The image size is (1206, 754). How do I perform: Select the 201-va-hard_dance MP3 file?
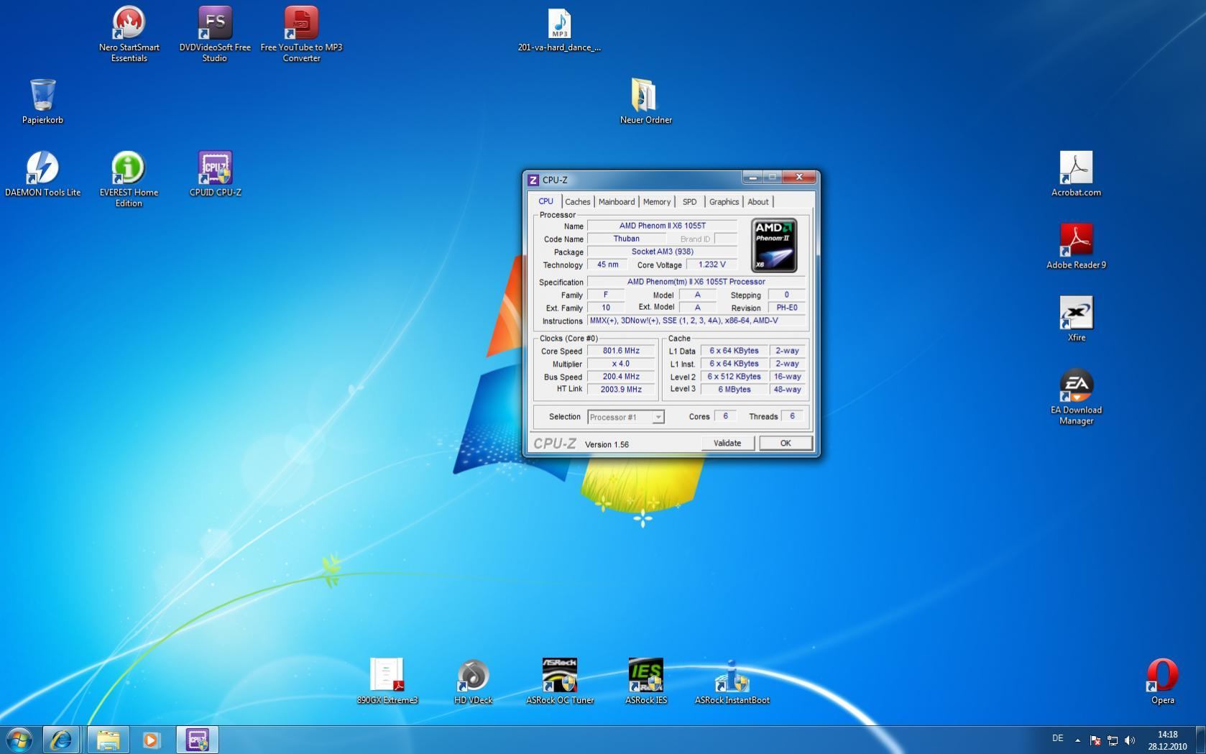559,31
